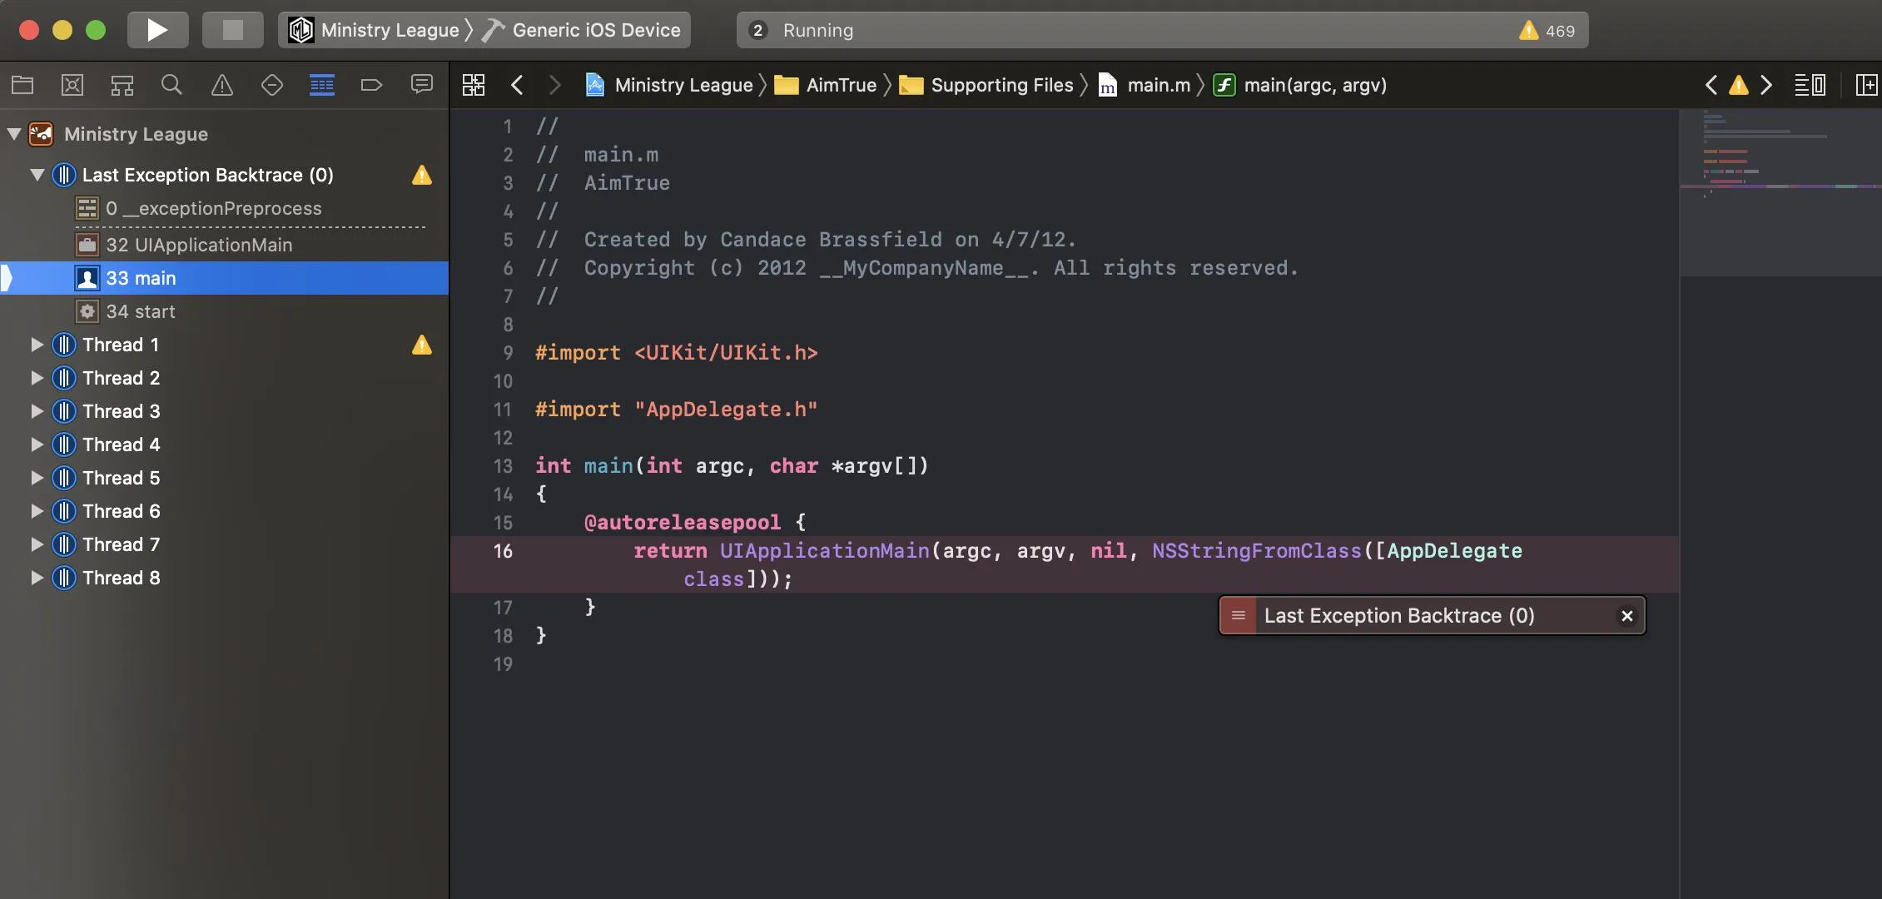Open the Report navigator speech-bubble icon
Screen dimensions: 1882x899
[x=422, y=85]
